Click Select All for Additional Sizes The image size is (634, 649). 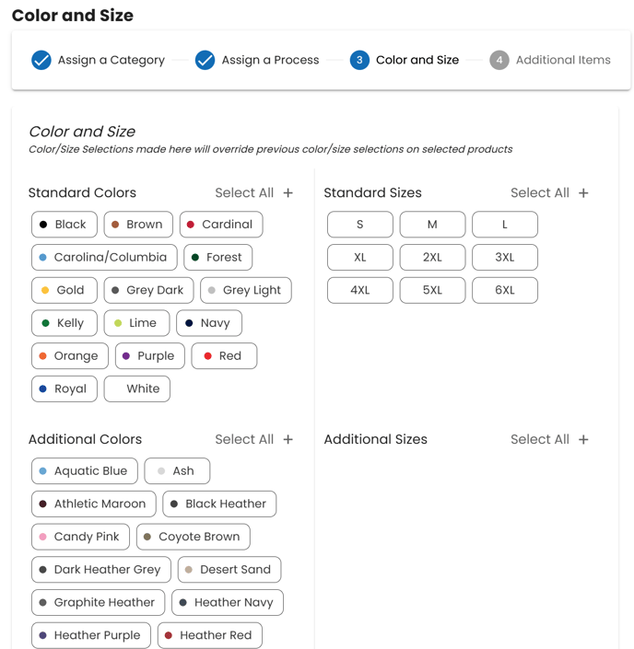[539, 439]
